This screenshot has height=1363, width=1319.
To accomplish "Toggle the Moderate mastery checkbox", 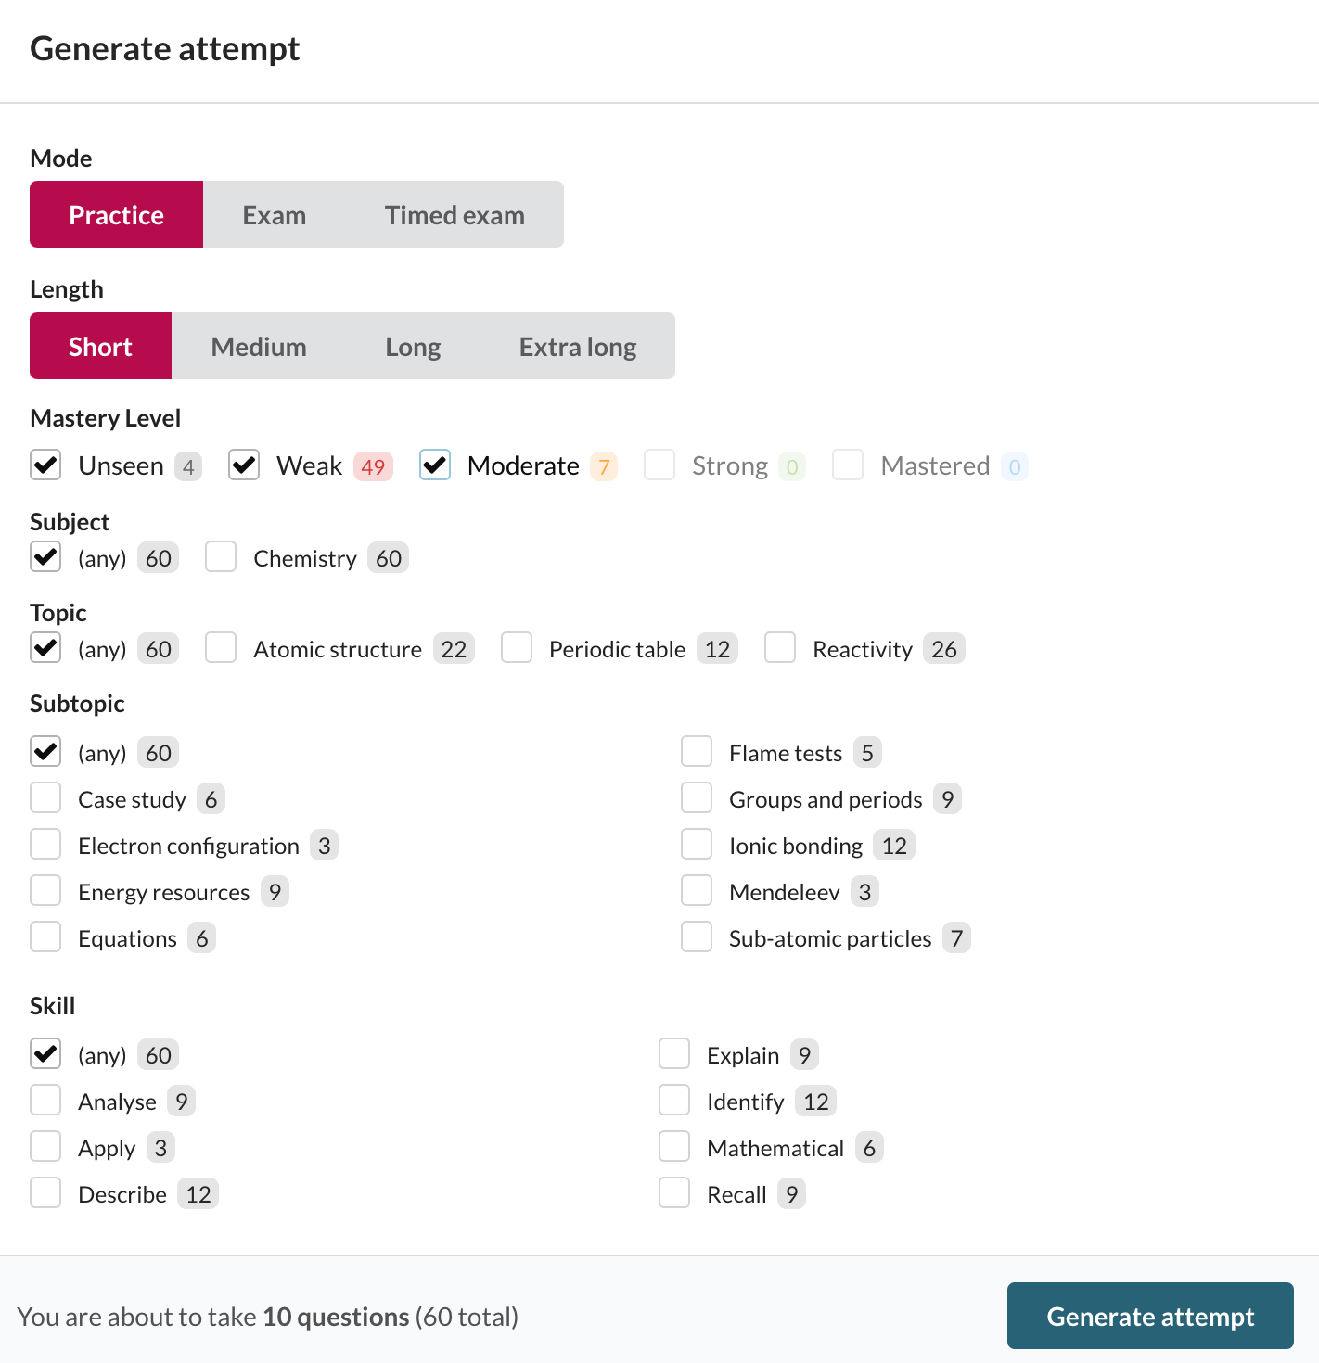I will pyautogui.click(x=435, y=465).
